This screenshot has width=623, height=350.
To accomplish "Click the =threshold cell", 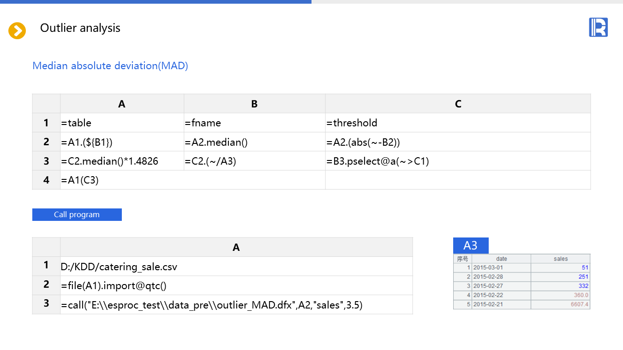I will tap(457, 123).
